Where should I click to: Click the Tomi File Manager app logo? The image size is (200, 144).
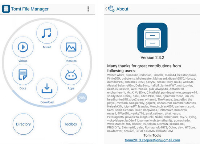[6, 9]
